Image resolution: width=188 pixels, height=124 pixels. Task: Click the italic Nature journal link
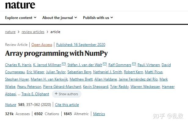click(11, 105)
